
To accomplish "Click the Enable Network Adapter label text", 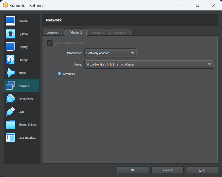I will [70, 43].
